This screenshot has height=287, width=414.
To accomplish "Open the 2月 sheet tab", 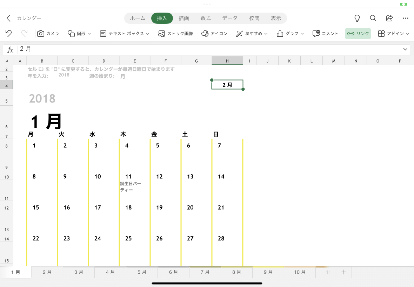I will click(x=47, y=272).
